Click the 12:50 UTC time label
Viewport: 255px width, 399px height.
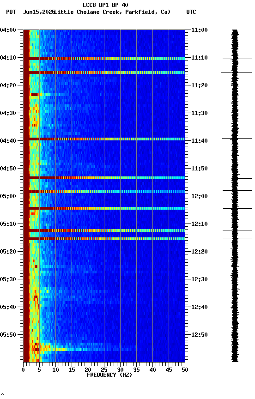click(200, 335)
